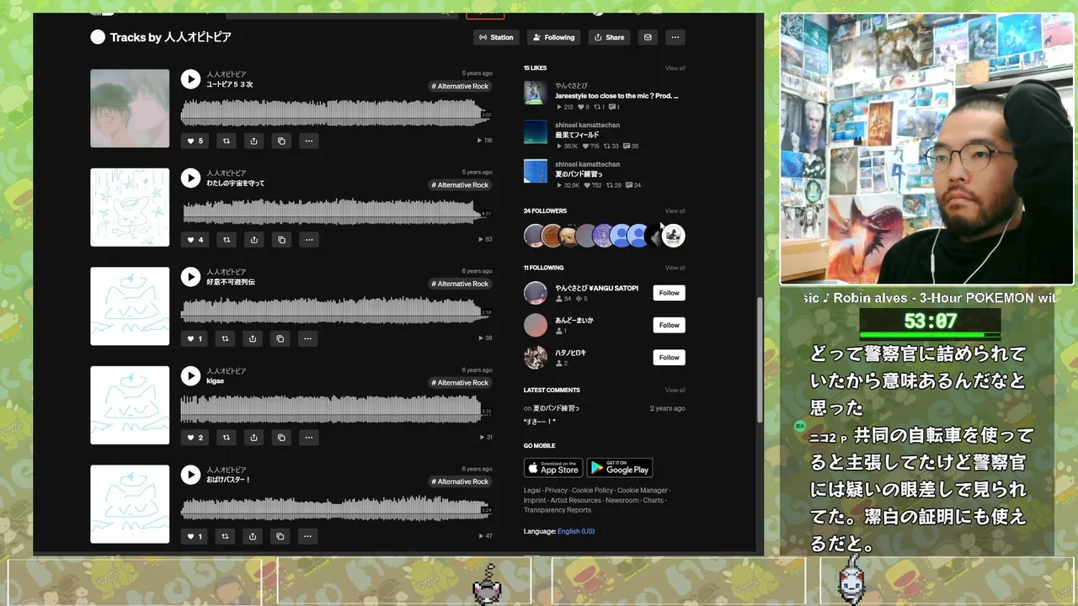Open more options for わたしの宇宙を守って track

tap(309, 239)
